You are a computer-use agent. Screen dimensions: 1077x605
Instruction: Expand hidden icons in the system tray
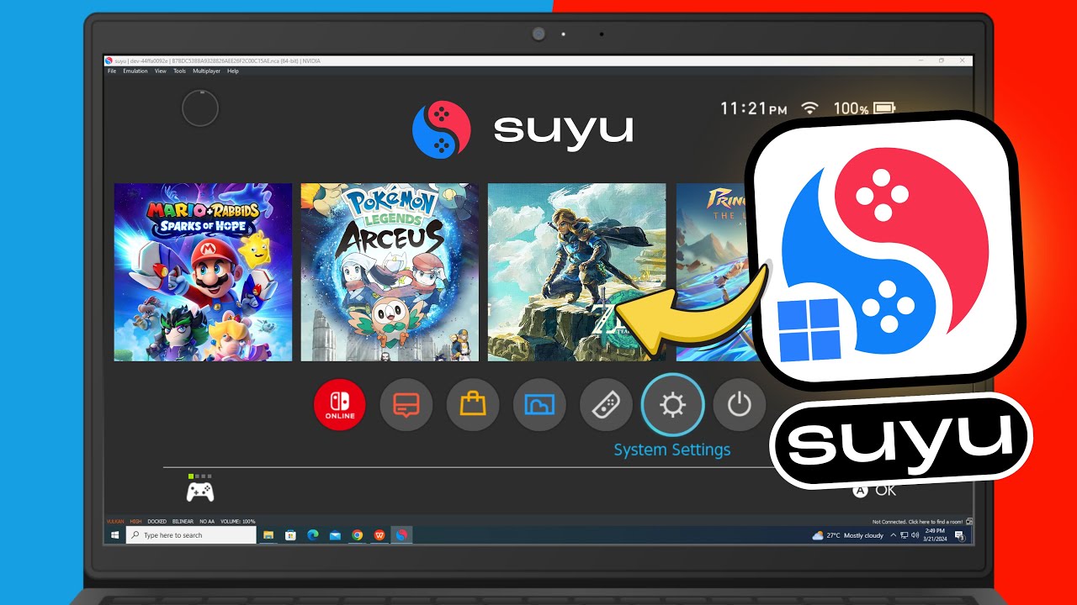[x=893, y=535]
